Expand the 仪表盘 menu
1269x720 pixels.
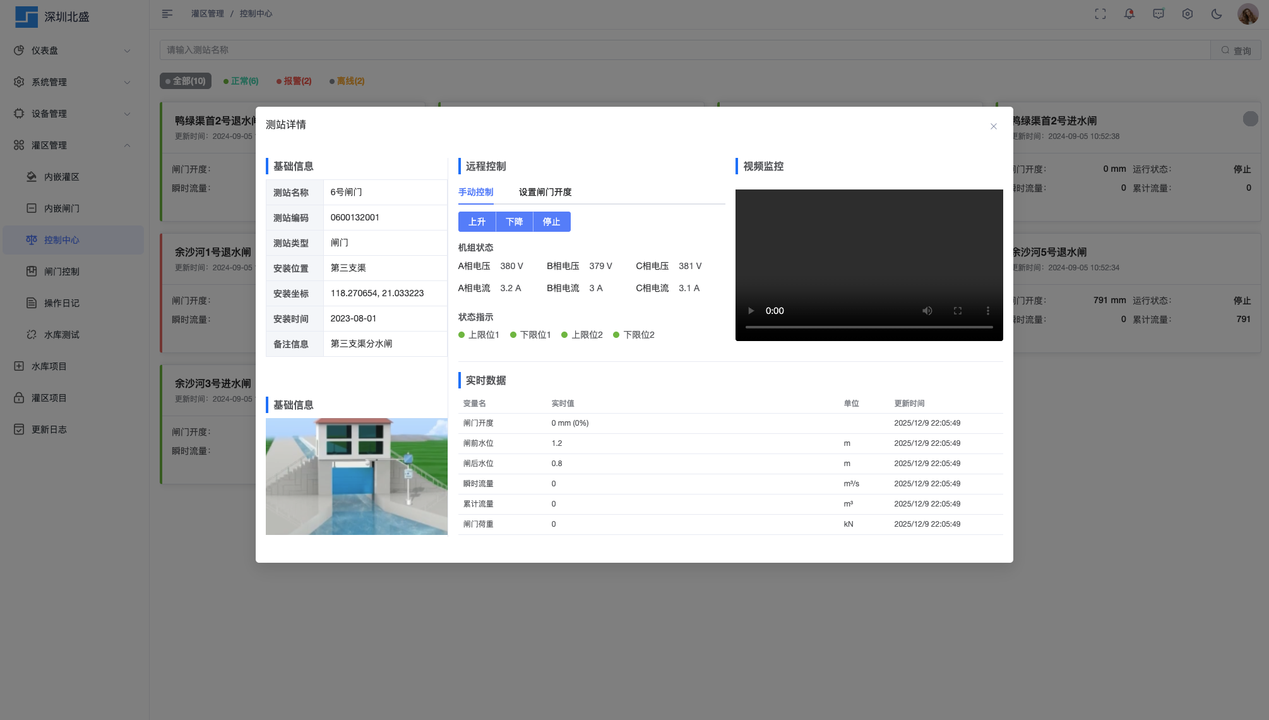tap(74, 51)
